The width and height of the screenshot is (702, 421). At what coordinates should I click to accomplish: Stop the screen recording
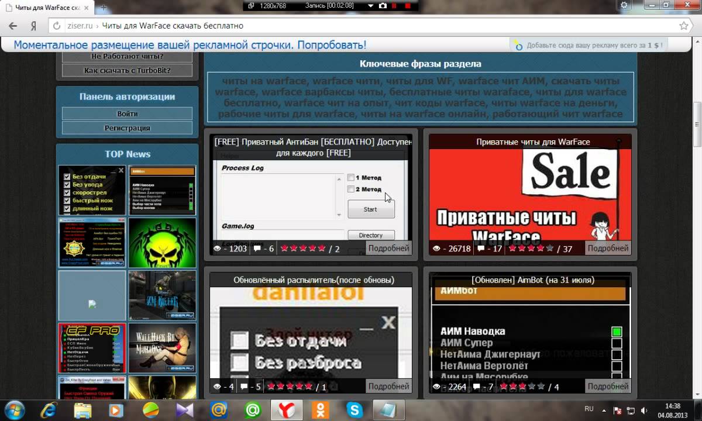[408, 5]
